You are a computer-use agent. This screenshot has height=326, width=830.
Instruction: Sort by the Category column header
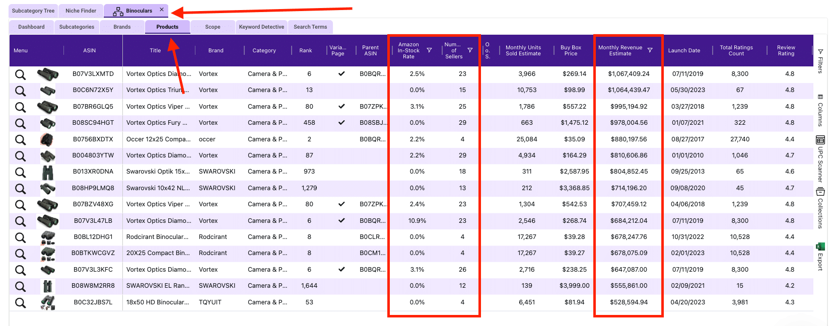point(264,50)
